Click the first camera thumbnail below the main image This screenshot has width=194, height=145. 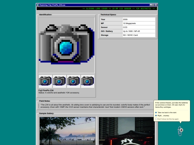click(45, 81)
